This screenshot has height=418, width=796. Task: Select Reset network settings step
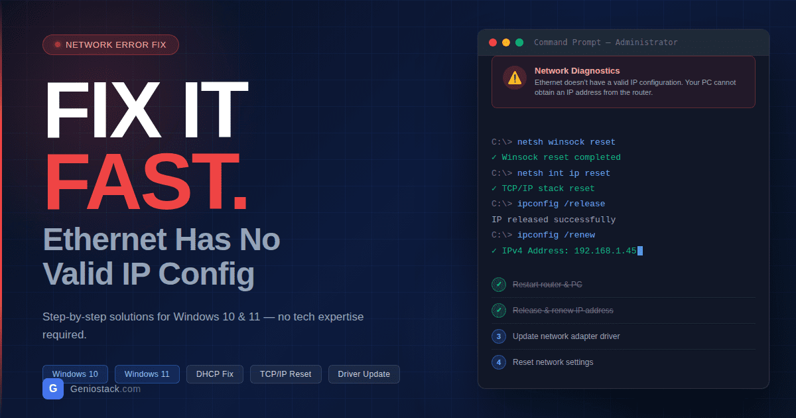point(553,362)
